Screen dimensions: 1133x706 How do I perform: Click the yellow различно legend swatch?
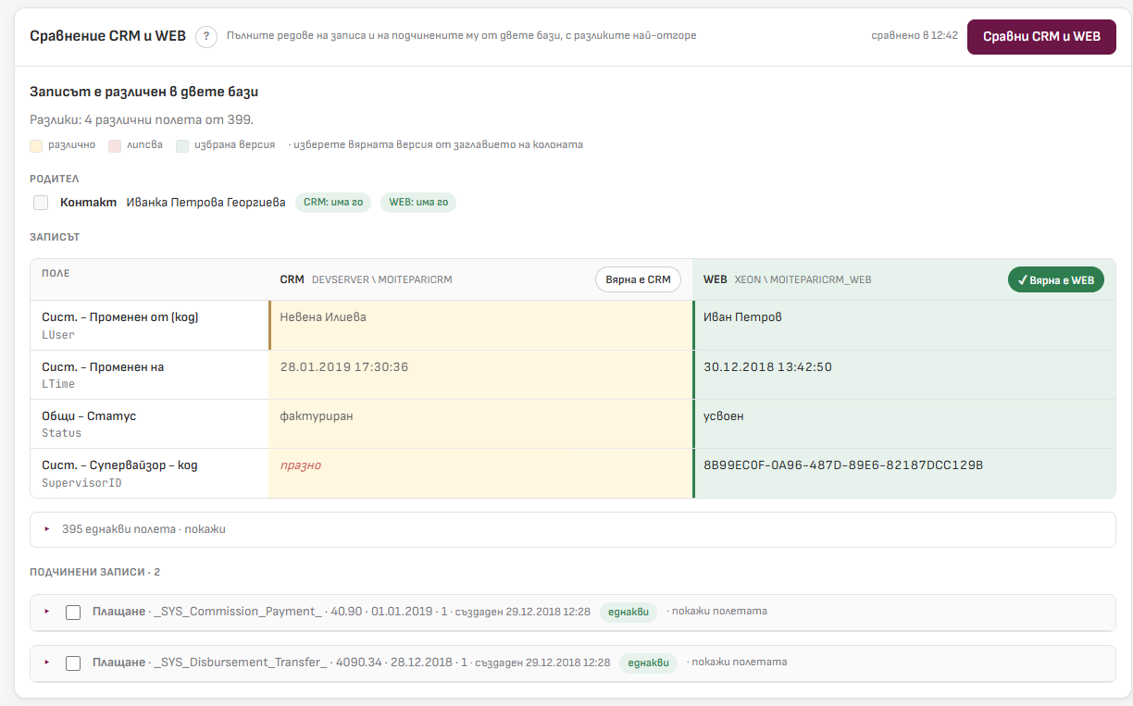point(37,145)
